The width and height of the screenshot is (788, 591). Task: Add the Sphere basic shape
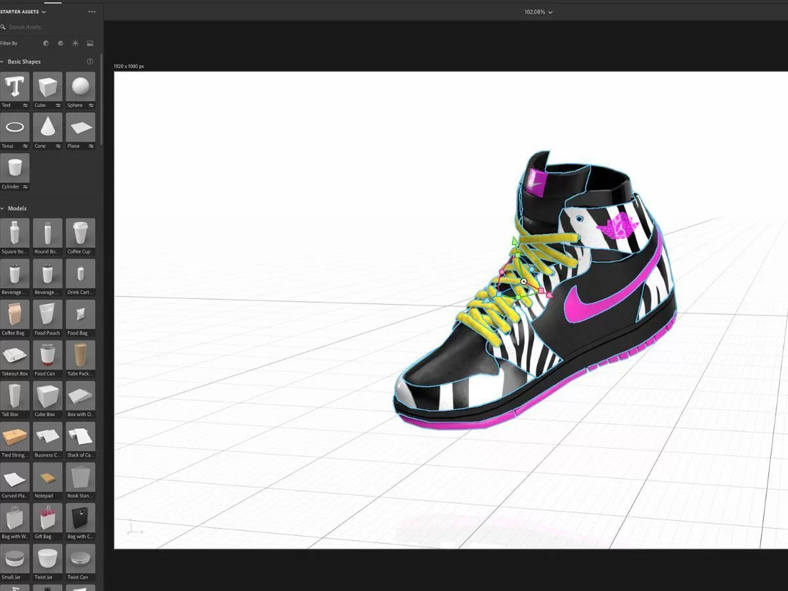click(x=80, y=87)
